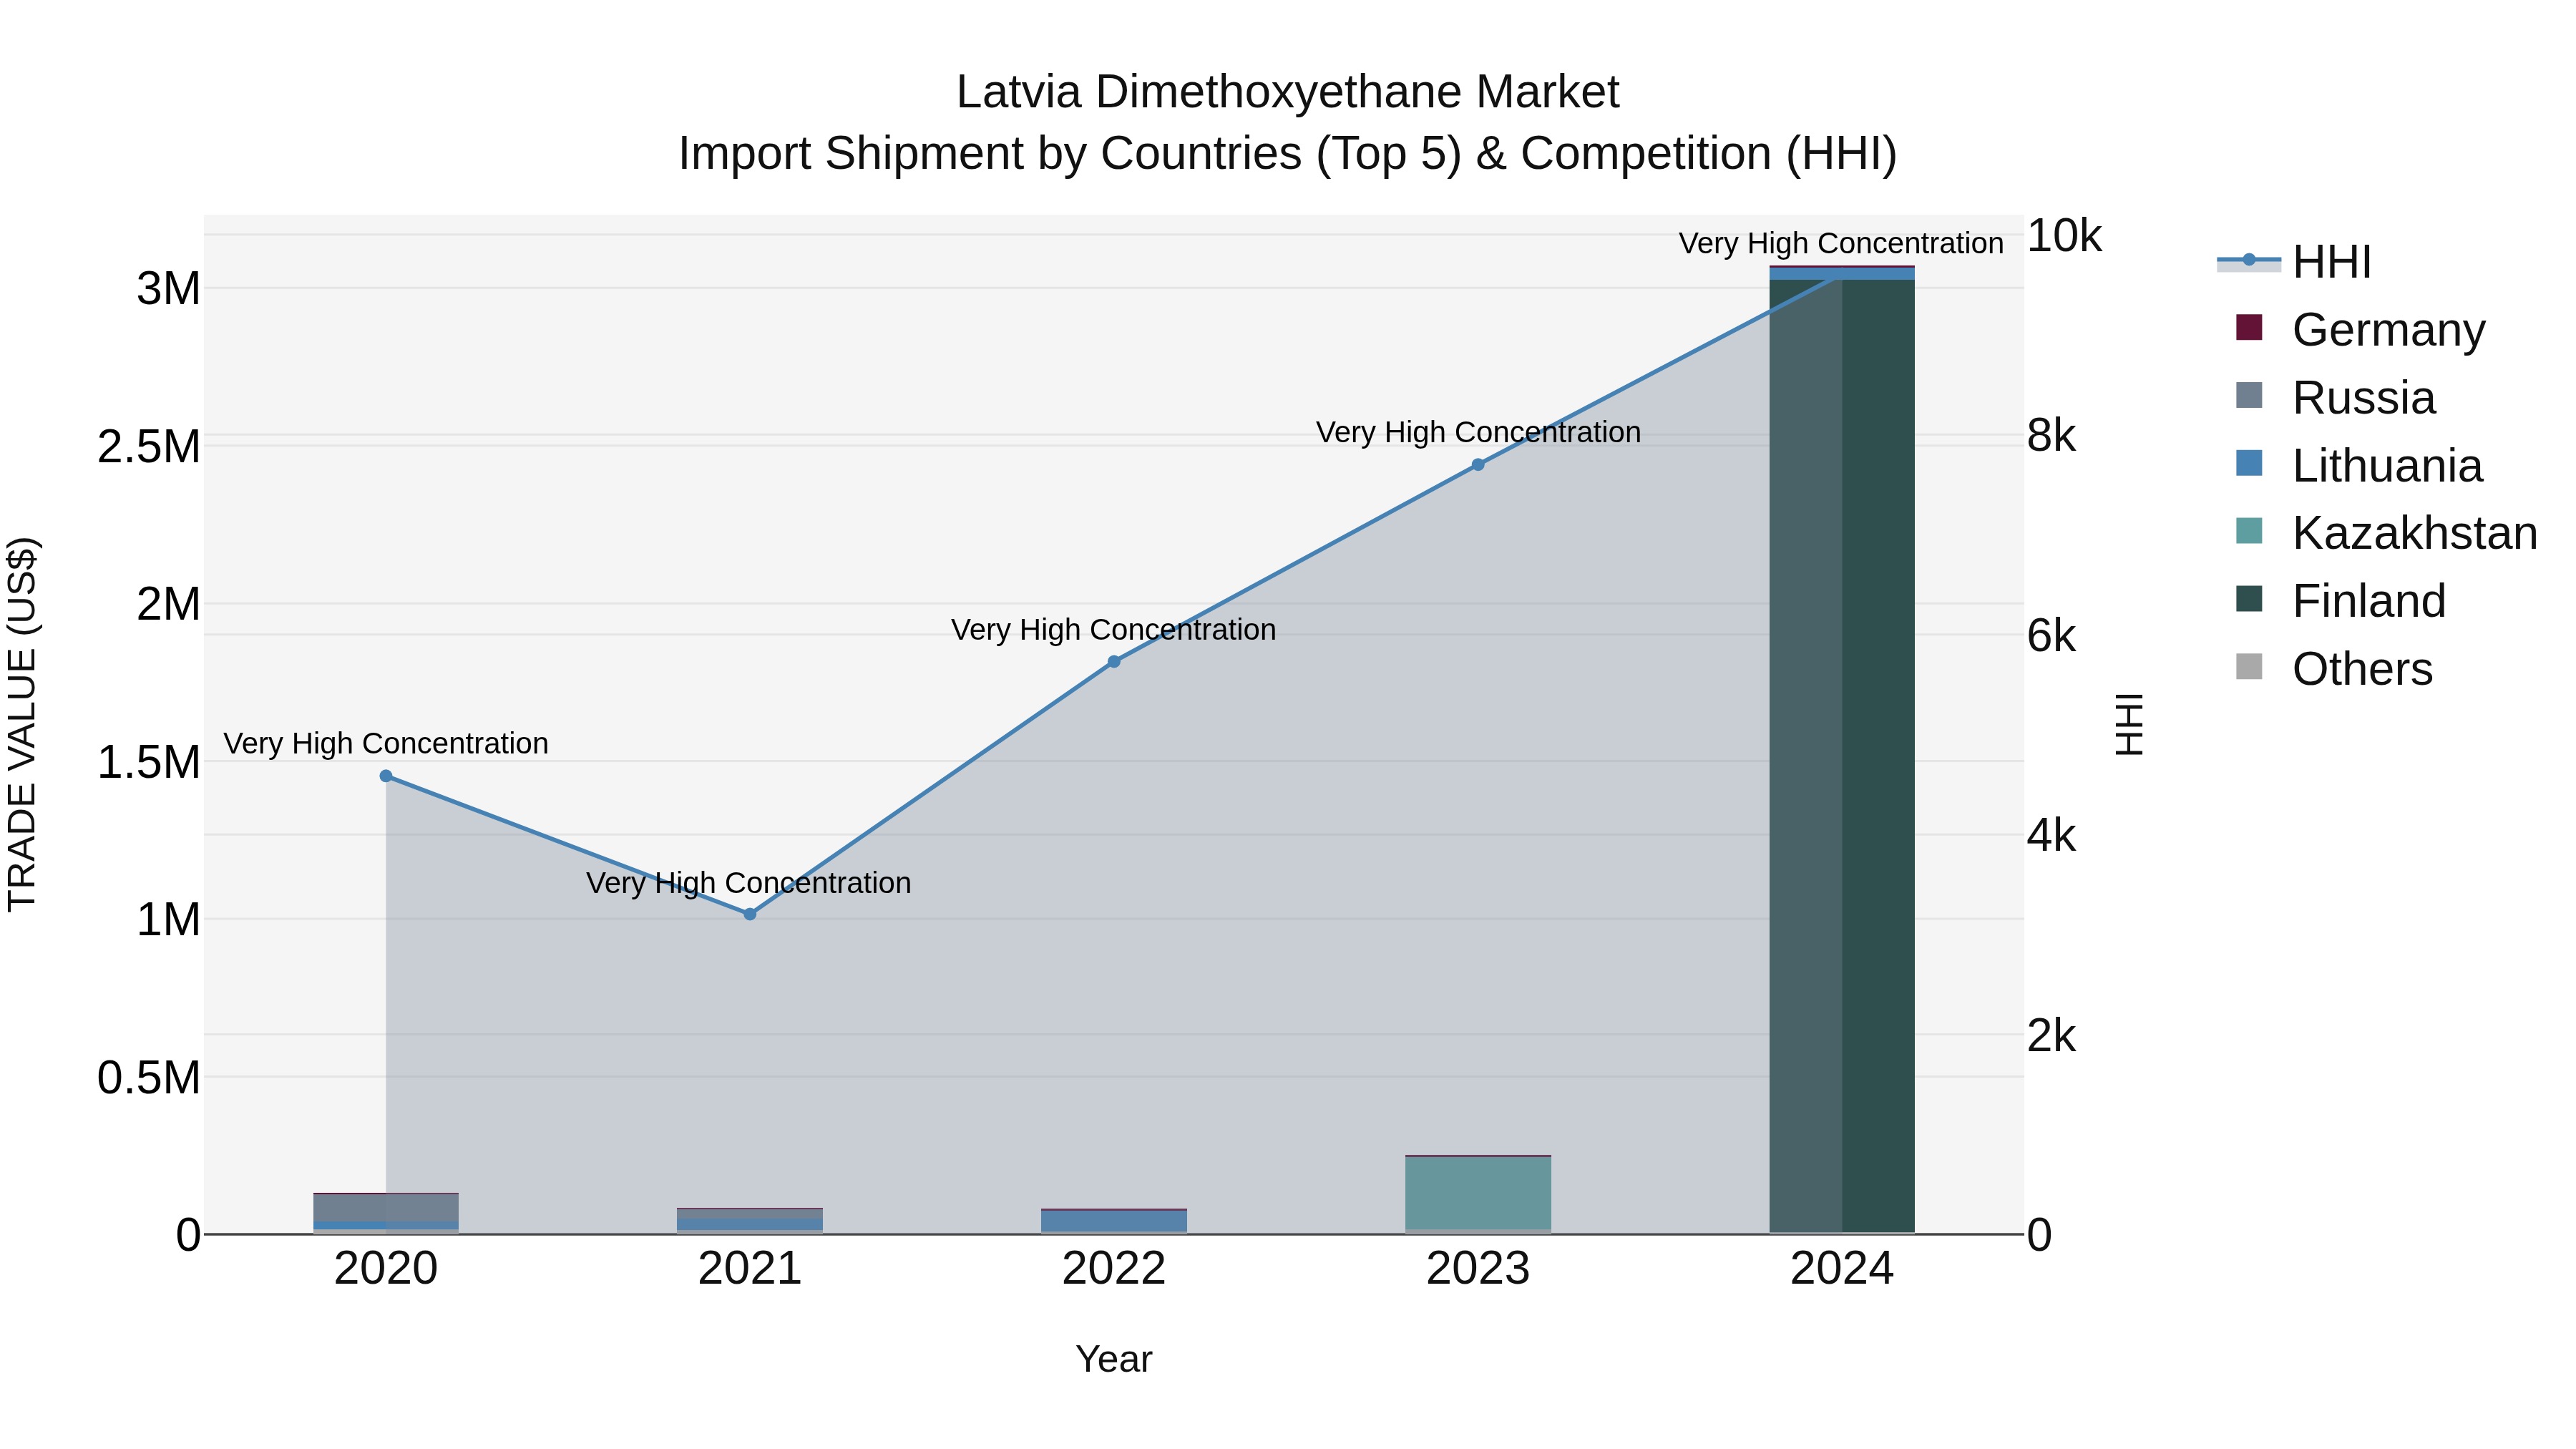Click the 2023 HHI data point
This screenshot has height=1449, width=2576.
1478,465
